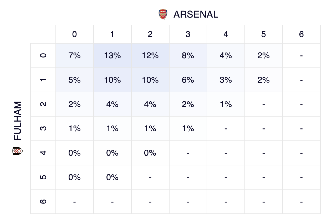Viewport: 327px width, 220px height.
Task: Click the Arsenal club crest icon
Action: [163, 14]
